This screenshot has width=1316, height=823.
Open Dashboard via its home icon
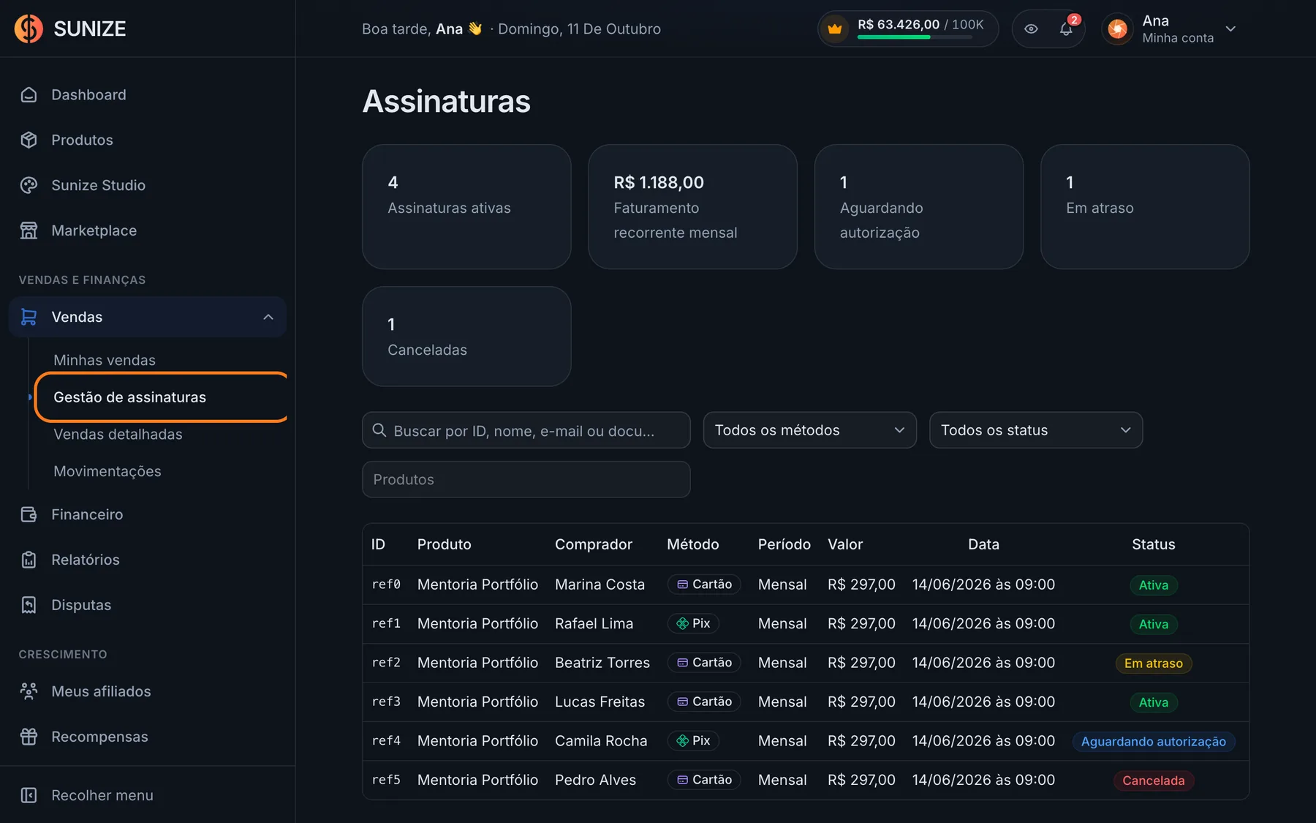[x=29, y=94]
